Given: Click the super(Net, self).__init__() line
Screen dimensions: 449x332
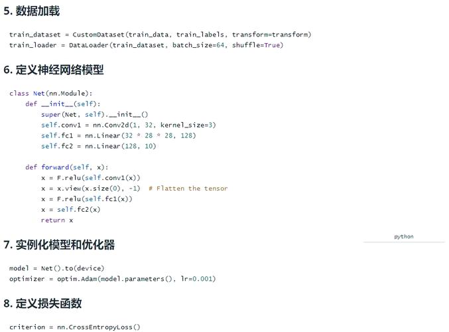Looking at the screenshot, I should [x=94, y=114].
